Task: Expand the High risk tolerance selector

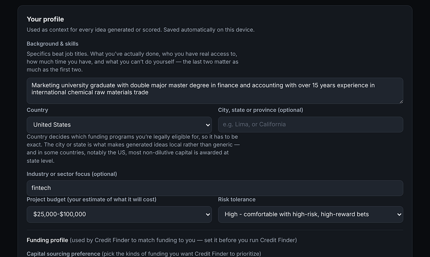Action: click(x=310, y=214)
